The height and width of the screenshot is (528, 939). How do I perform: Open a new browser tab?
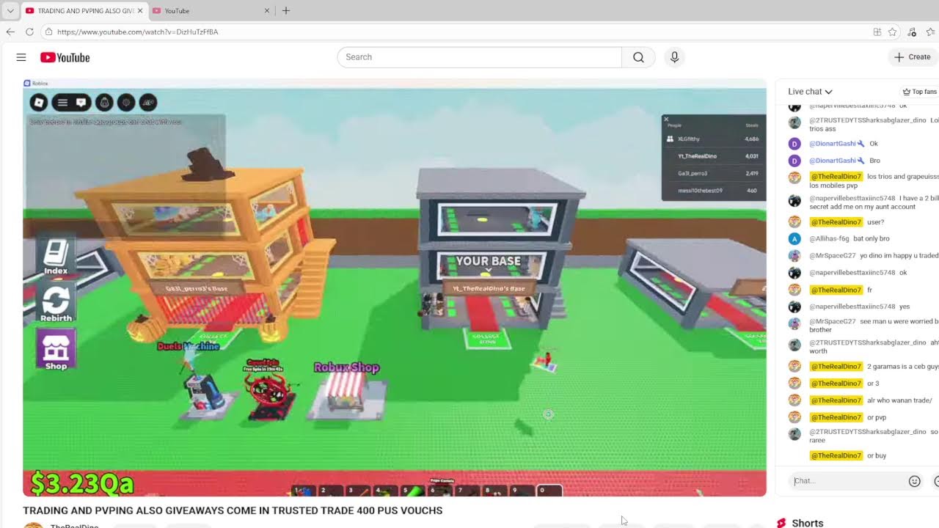pyautogui.click(x=286, y=11)
